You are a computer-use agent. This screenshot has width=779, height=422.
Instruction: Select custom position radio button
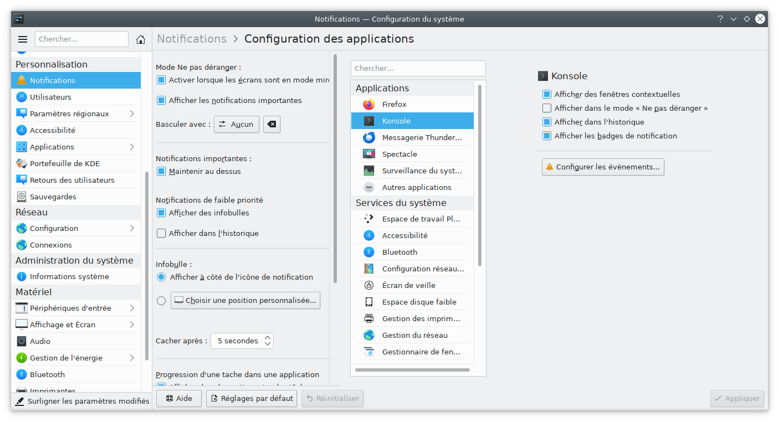161,301
